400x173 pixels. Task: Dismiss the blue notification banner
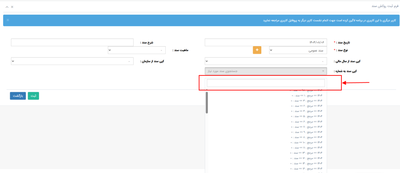click(x=8, y=20)
